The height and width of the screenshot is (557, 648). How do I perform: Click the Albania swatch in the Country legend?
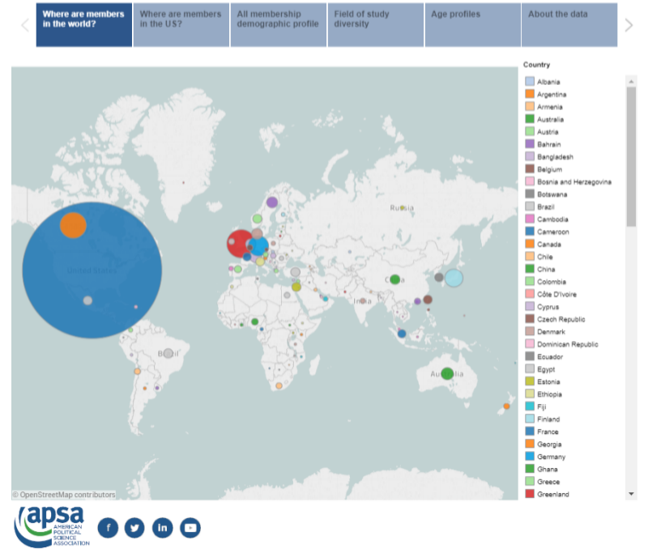pos(531,81)
